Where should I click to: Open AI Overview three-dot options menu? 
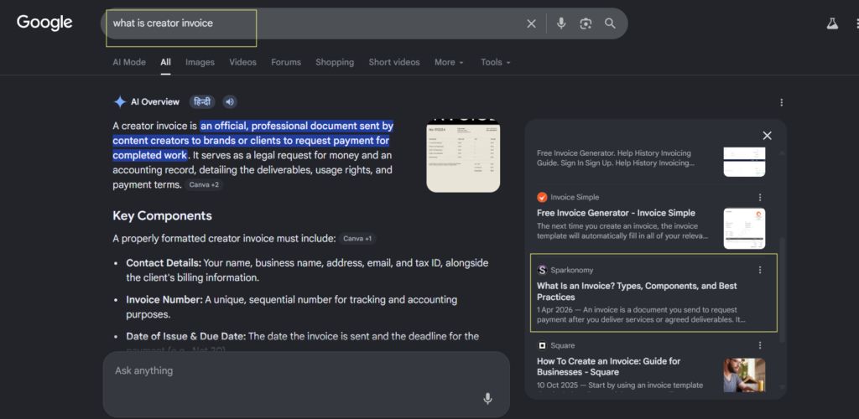click(781, 102)
